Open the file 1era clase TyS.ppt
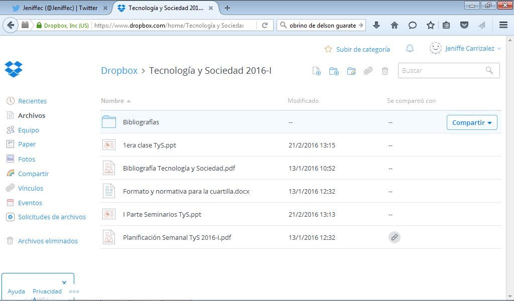Image resolution: width=514 pixels, height=301 pixels. click(149, 145)
